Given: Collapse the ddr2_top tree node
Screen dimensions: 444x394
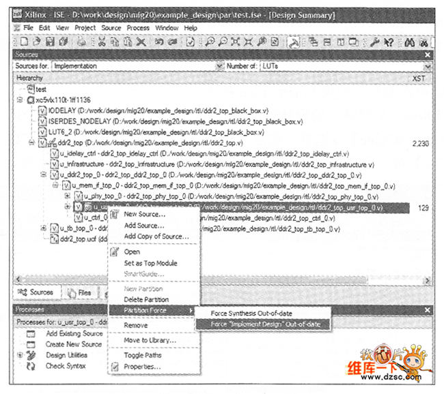Looking at the screenshot, I should [31, 143].
